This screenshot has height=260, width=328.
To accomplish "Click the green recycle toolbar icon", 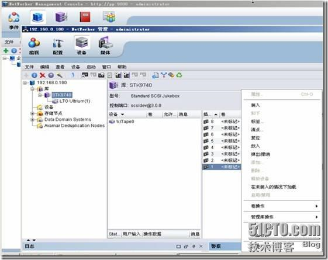I will (179, 75).
